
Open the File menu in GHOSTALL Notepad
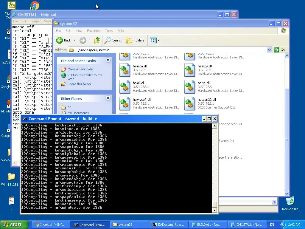tap(15, 21)
